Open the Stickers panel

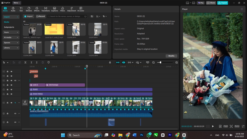click(29, 9)
